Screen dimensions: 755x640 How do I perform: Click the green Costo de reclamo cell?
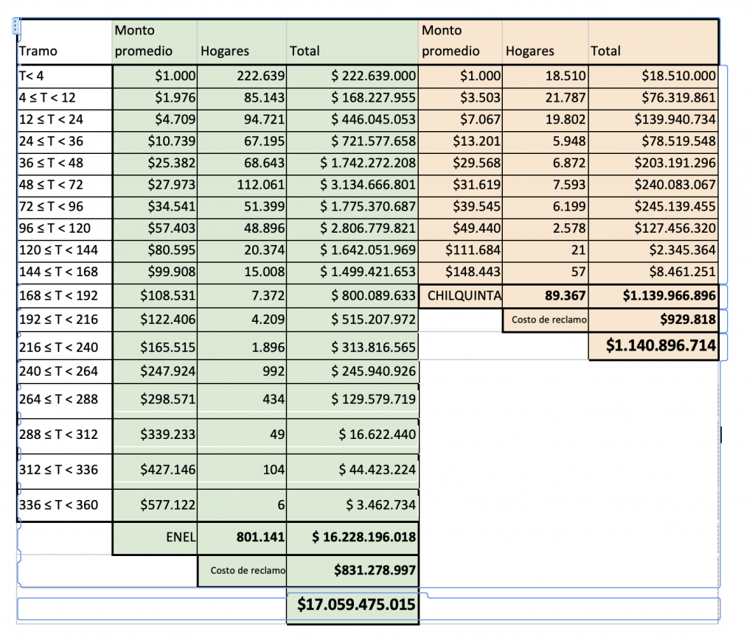click(x=242, y=570)
